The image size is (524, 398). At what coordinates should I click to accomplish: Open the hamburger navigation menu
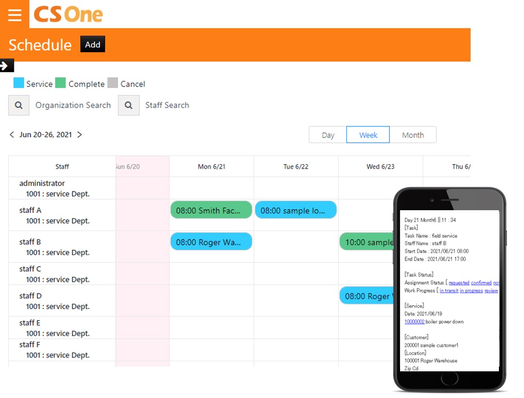pyautogui.click(x=14, y=14)
